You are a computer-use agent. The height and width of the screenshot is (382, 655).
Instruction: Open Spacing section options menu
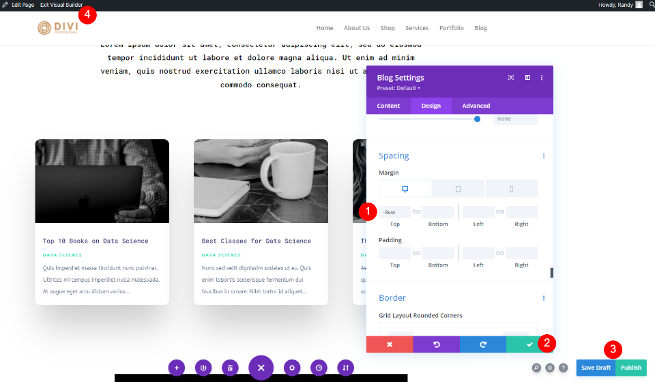tap(544, 156)
